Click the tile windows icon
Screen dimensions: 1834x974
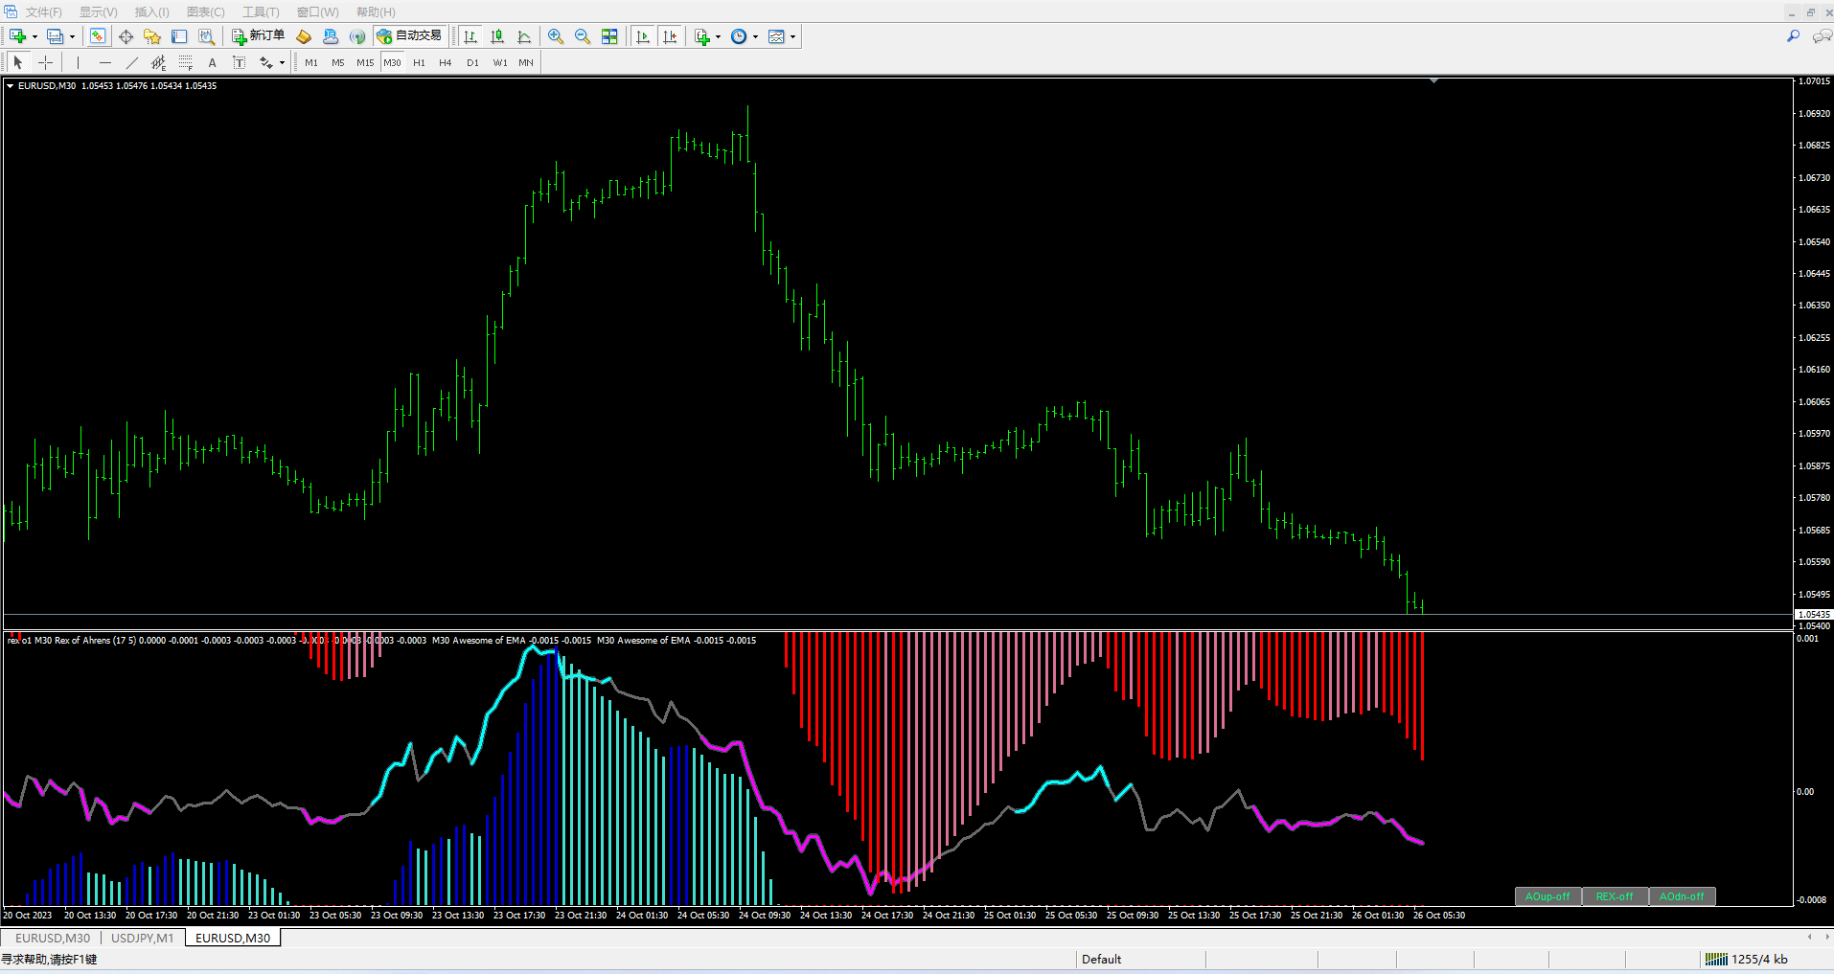point(609,36)
